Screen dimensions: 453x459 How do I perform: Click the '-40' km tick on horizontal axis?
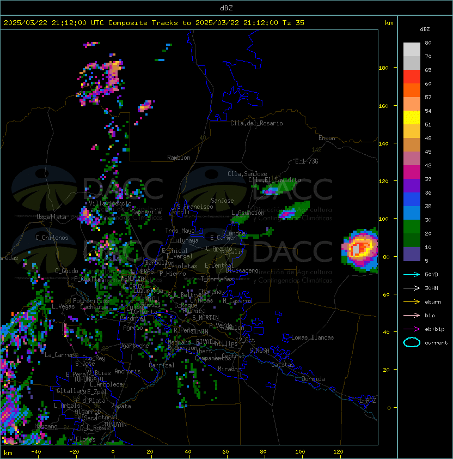36,452
